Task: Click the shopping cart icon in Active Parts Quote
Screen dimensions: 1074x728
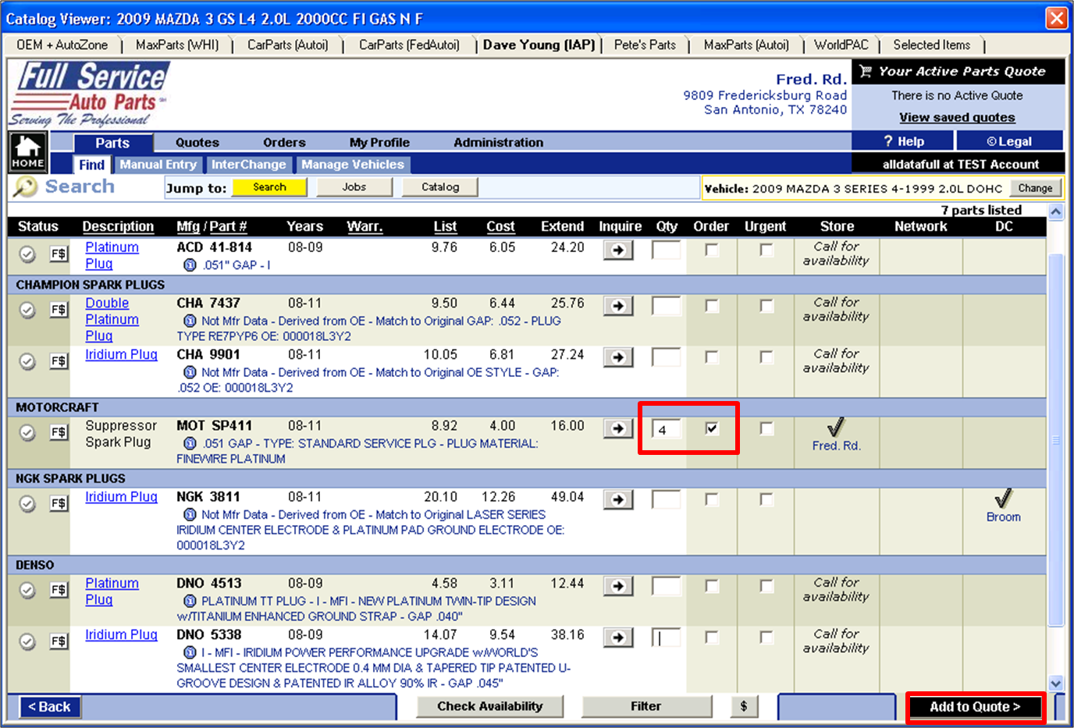Action: 865,71
